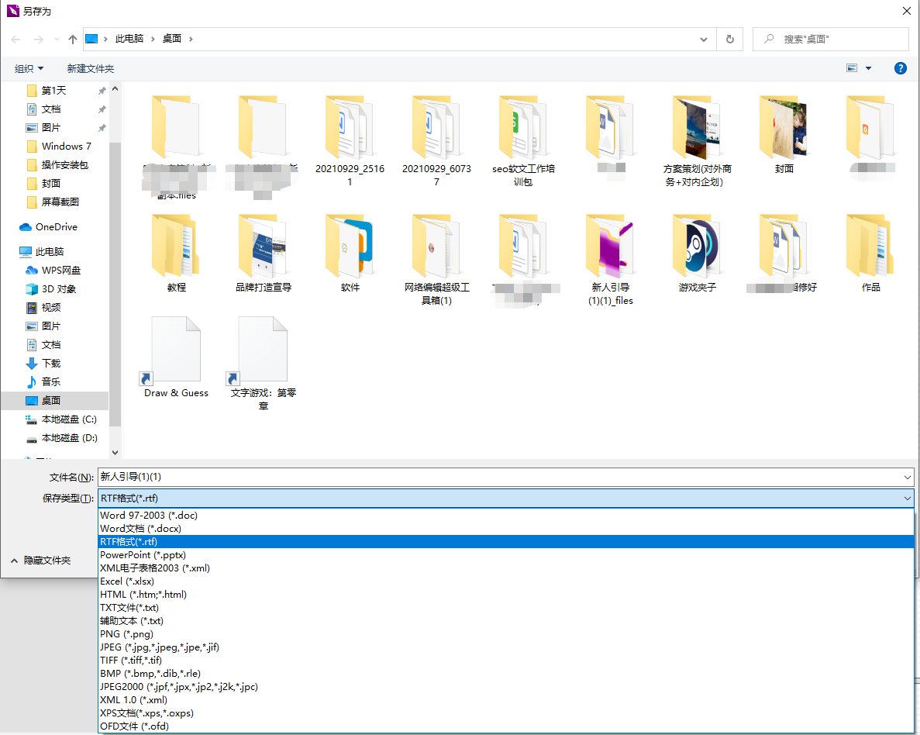This screenshot has width=920, height=735.
Task: Click the file list scrollbar
Action: (115, 271)
